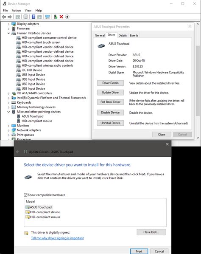The image size is (201, 254).
Task: Collapse Mice and other pointing devices node
Action: 8,112
